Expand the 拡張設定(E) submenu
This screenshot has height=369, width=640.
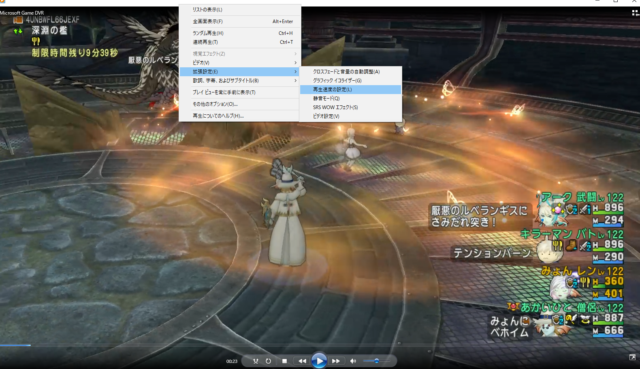click(239, 72)
